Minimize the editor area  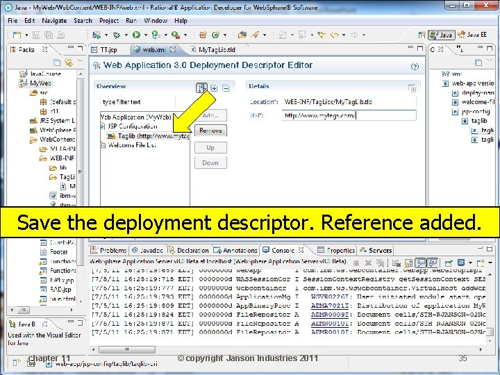[x=410, y=48]
